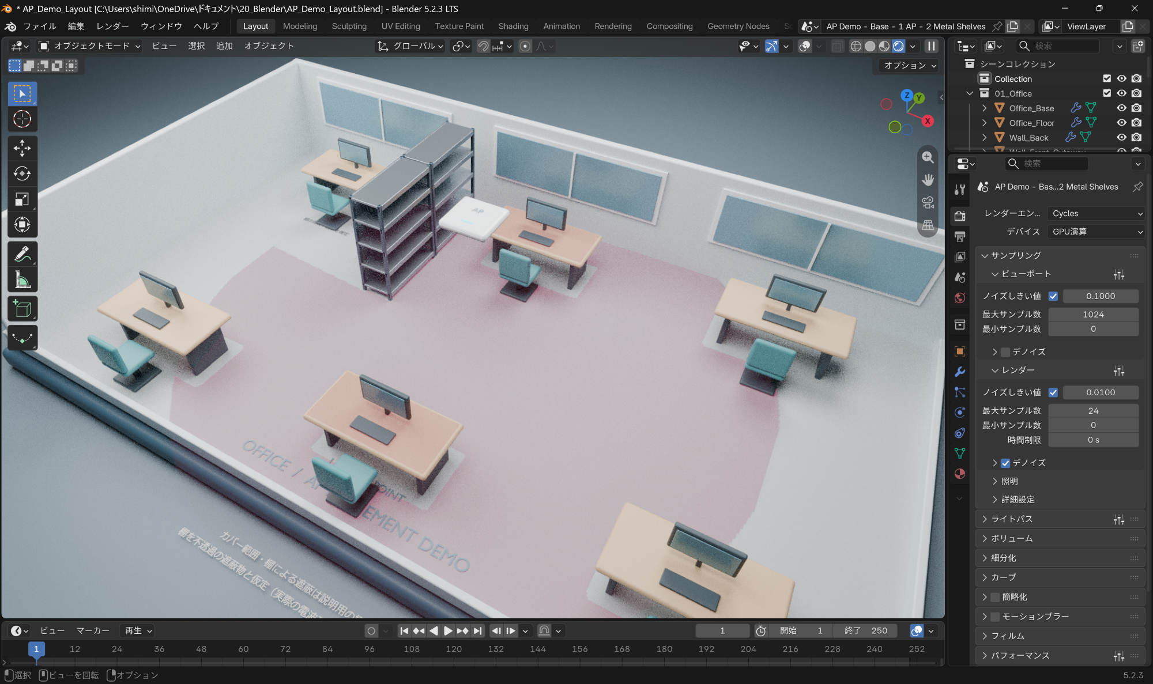This screenshot has height=684, width=1153.
Task: Select the Select Box tool
Action: (x=22, y=94)
